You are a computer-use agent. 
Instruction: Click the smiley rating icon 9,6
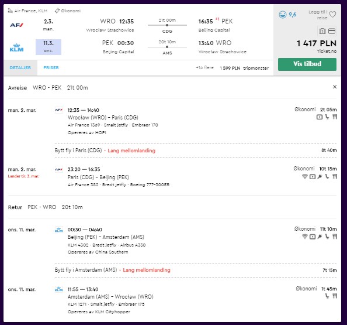click(x=283, y=15)
